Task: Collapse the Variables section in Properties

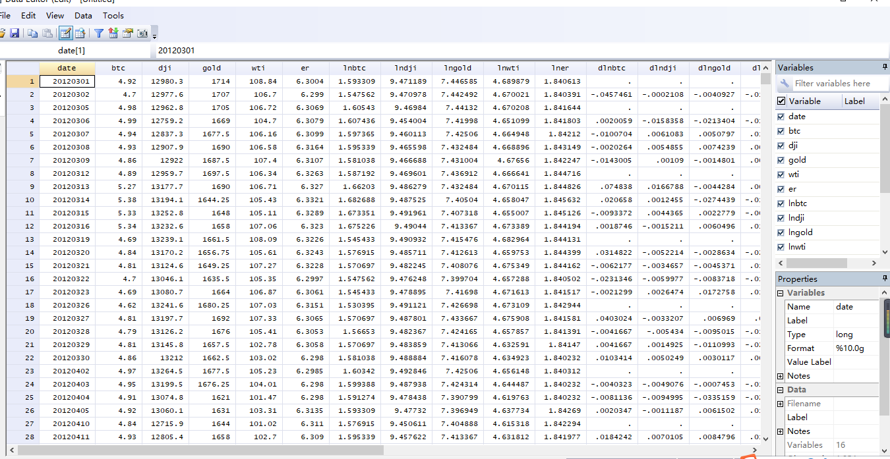Action: (781, 293)
